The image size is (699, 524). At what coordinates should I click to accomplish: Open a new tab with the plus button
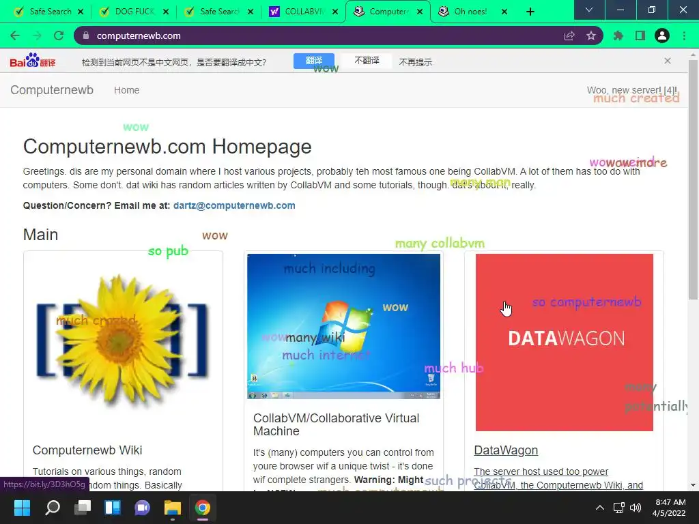[530, 12]
